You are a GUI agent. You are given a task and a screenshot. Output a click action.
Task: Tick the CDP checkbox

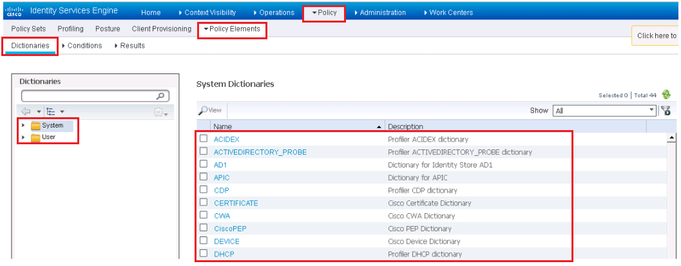[x=203, y=189]
